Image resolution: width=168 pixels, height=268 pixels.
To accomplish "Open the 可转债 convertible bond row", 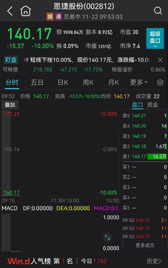I will 84,69.
